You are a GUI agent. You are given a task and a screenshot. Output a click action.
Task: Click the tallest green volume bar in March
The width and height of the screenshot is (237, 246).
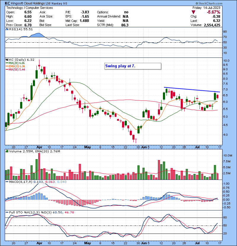(x=36, y=170)
